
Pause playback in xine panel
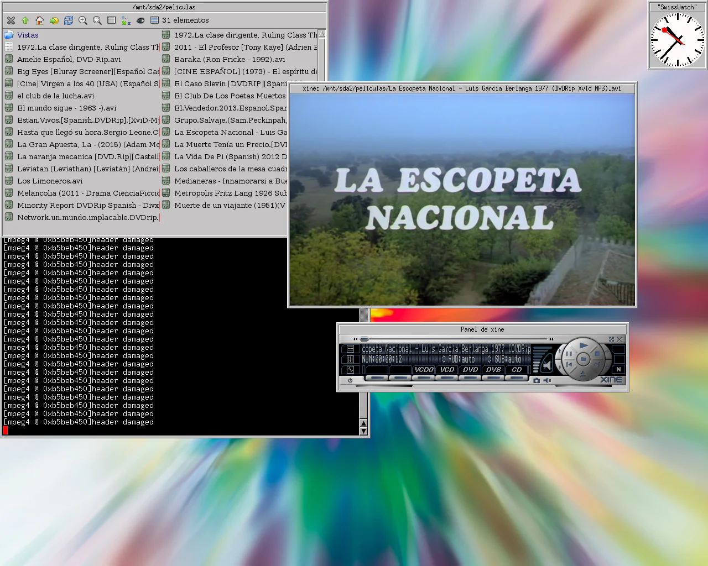[x=569, y=354]
